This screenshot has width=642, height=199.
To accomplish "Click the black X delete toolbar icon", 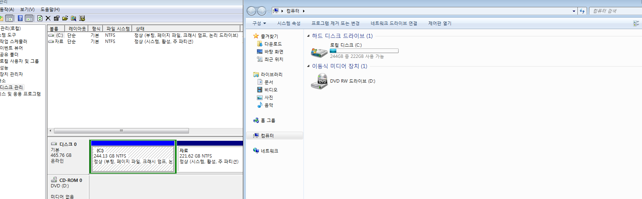I will point(48,18).
